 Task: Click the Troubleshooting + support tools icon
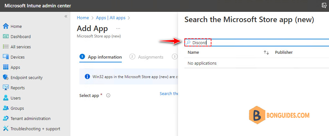point(6,129)
